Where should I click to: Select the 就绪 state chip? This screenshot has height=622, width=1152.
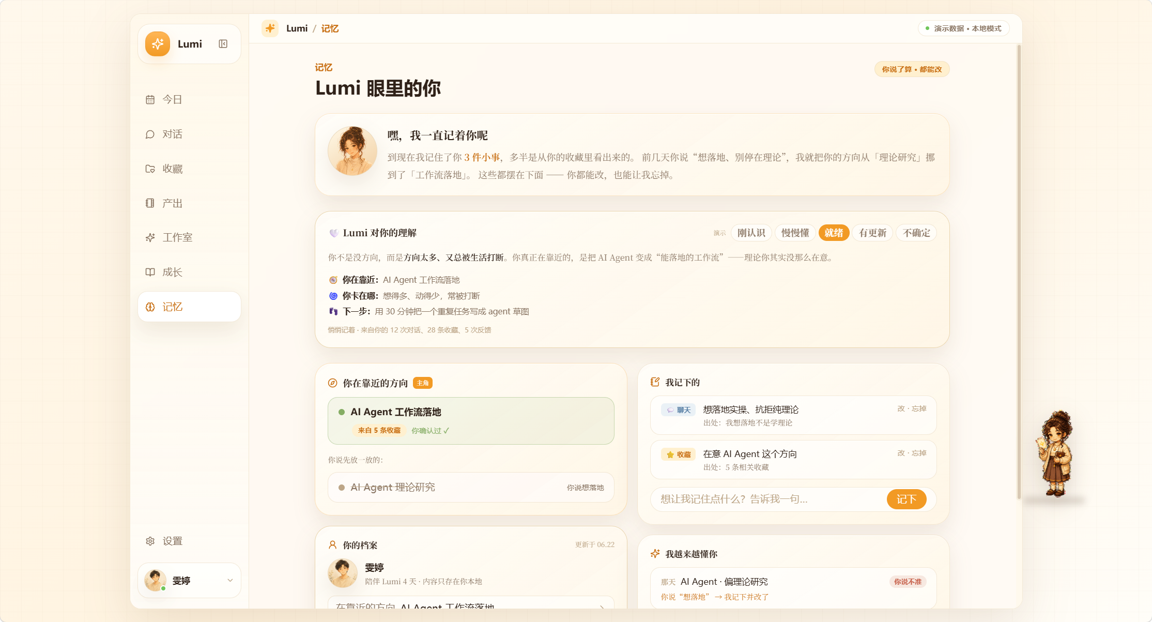[x=834, y=233]
